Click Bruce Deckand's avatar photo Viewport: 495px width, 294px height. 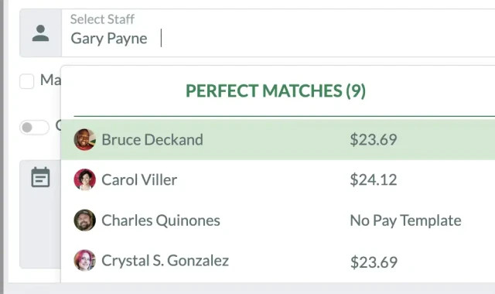click(84, 139)
